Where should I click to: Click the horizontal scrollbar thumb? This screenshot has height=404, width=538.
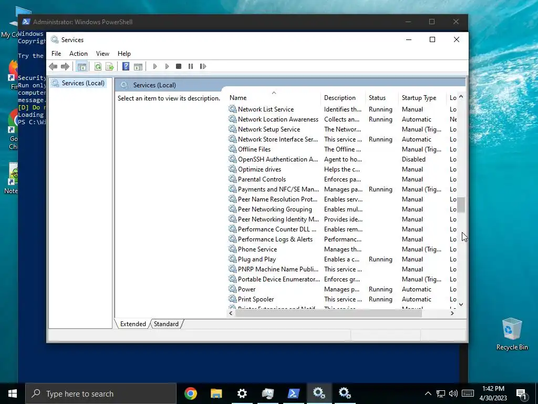click(x=328, y=314)
